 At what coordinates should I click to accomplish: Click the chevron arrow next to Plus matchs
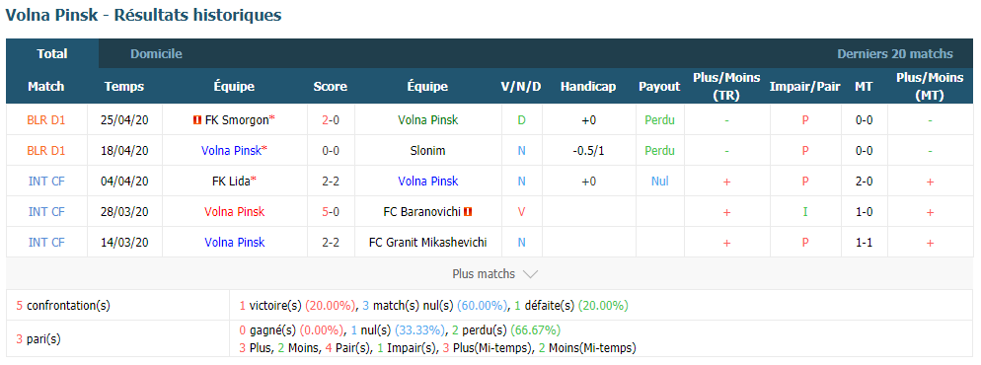pyautogui.click(x=530, y=274)
